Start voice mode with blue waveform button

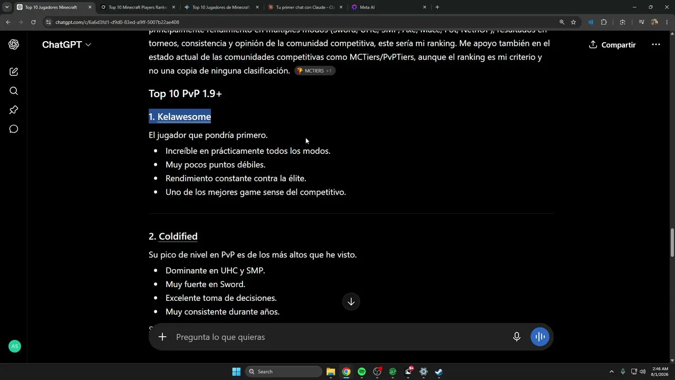coord(539,337)
